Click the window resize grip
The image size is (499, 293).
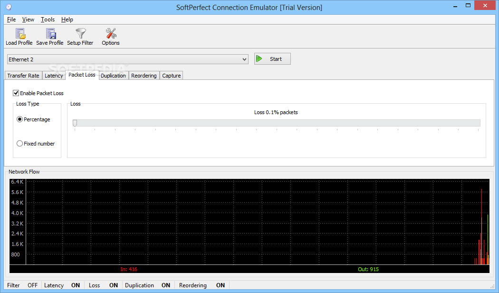[493, 286]
